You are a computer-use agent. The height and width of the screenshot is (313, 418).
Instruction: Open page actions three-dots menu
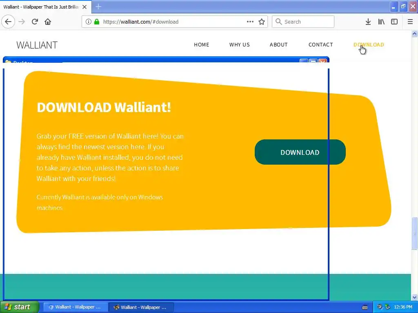pos(250,22)
